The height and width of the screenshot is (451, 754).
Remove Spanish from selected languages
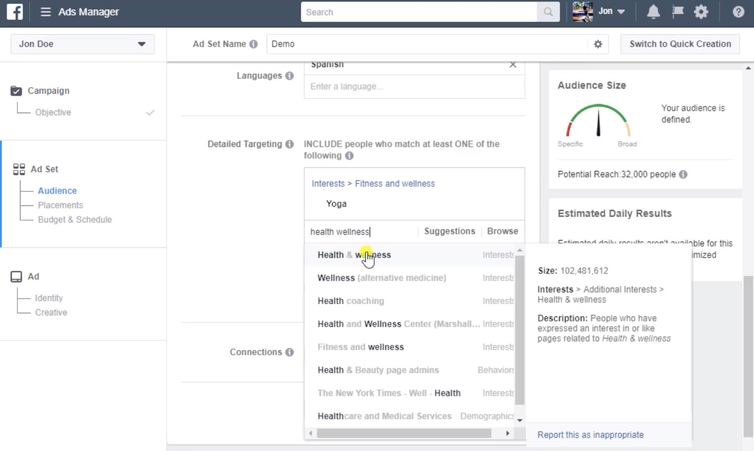pyautogui.click(x=513, y=65)
